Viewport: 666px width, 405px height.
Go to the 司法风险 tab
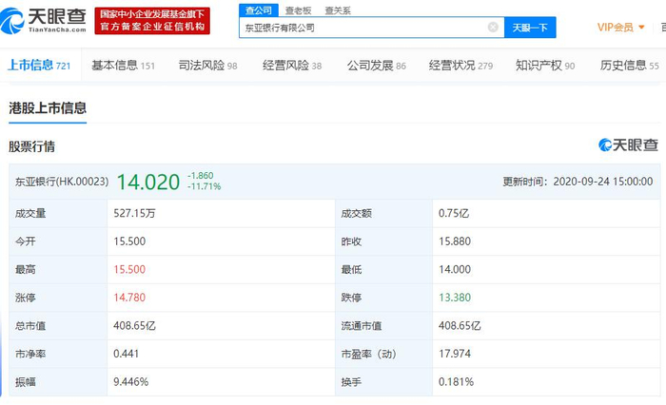[x=207, y=66]
